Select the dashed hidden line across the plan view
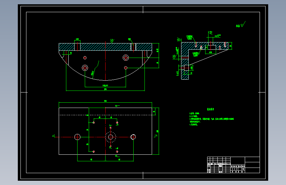The width and height of the screenshot is (286, 185). 105,115
